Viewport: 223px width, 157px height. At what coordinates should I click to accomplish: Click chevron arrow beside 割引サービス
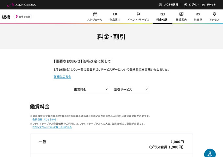click(x=147, y=89)
